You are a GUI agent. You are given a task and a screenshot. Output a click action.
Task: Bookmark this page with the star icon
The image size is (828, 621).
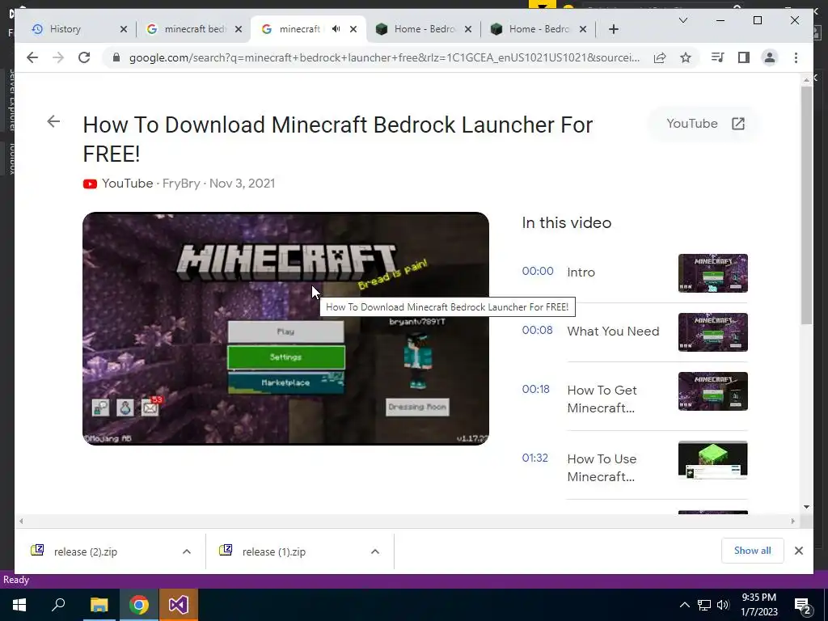[686, 57]
